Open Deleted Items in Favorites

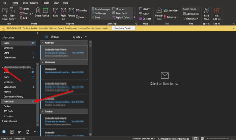click(19, 57)
